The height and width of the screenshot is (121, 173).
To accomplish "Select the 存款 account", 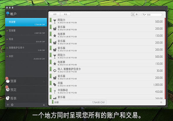I will [x=26, y=57].
